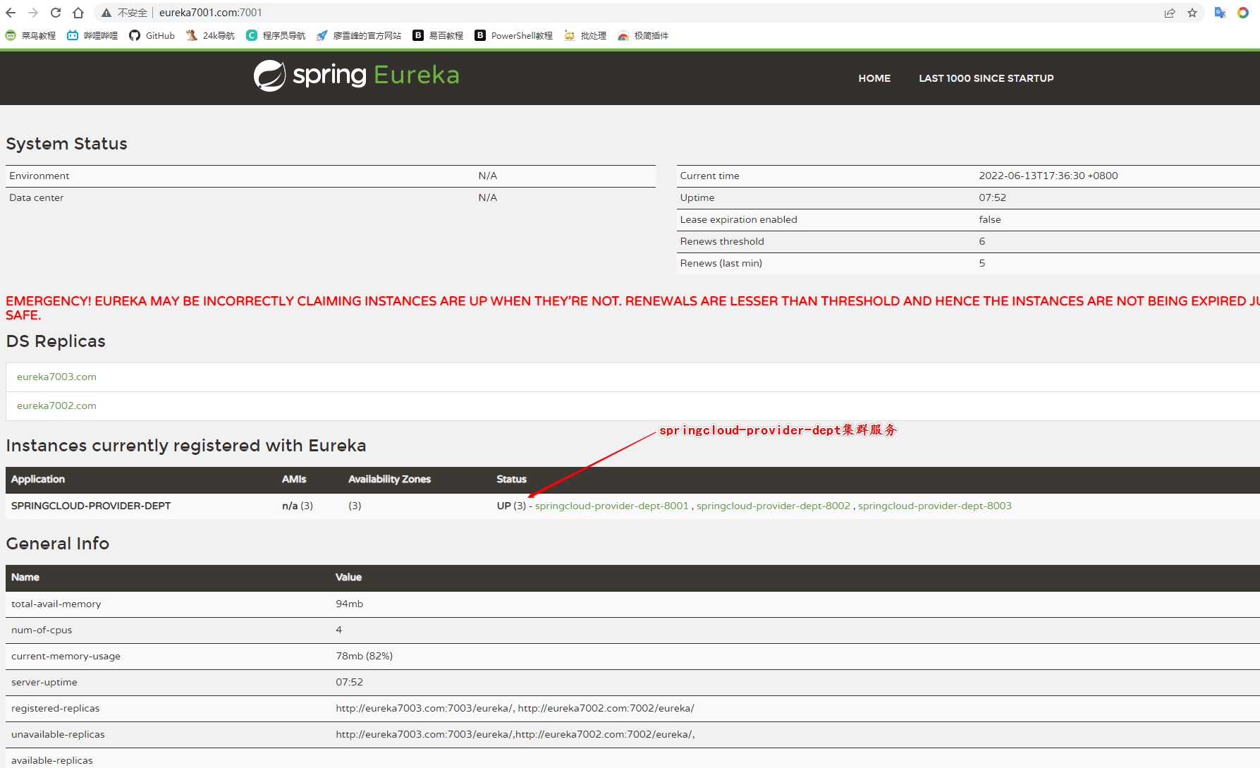Click the num-of-cpus row label
Screen dimensions: 1260x768
(42, 630)
